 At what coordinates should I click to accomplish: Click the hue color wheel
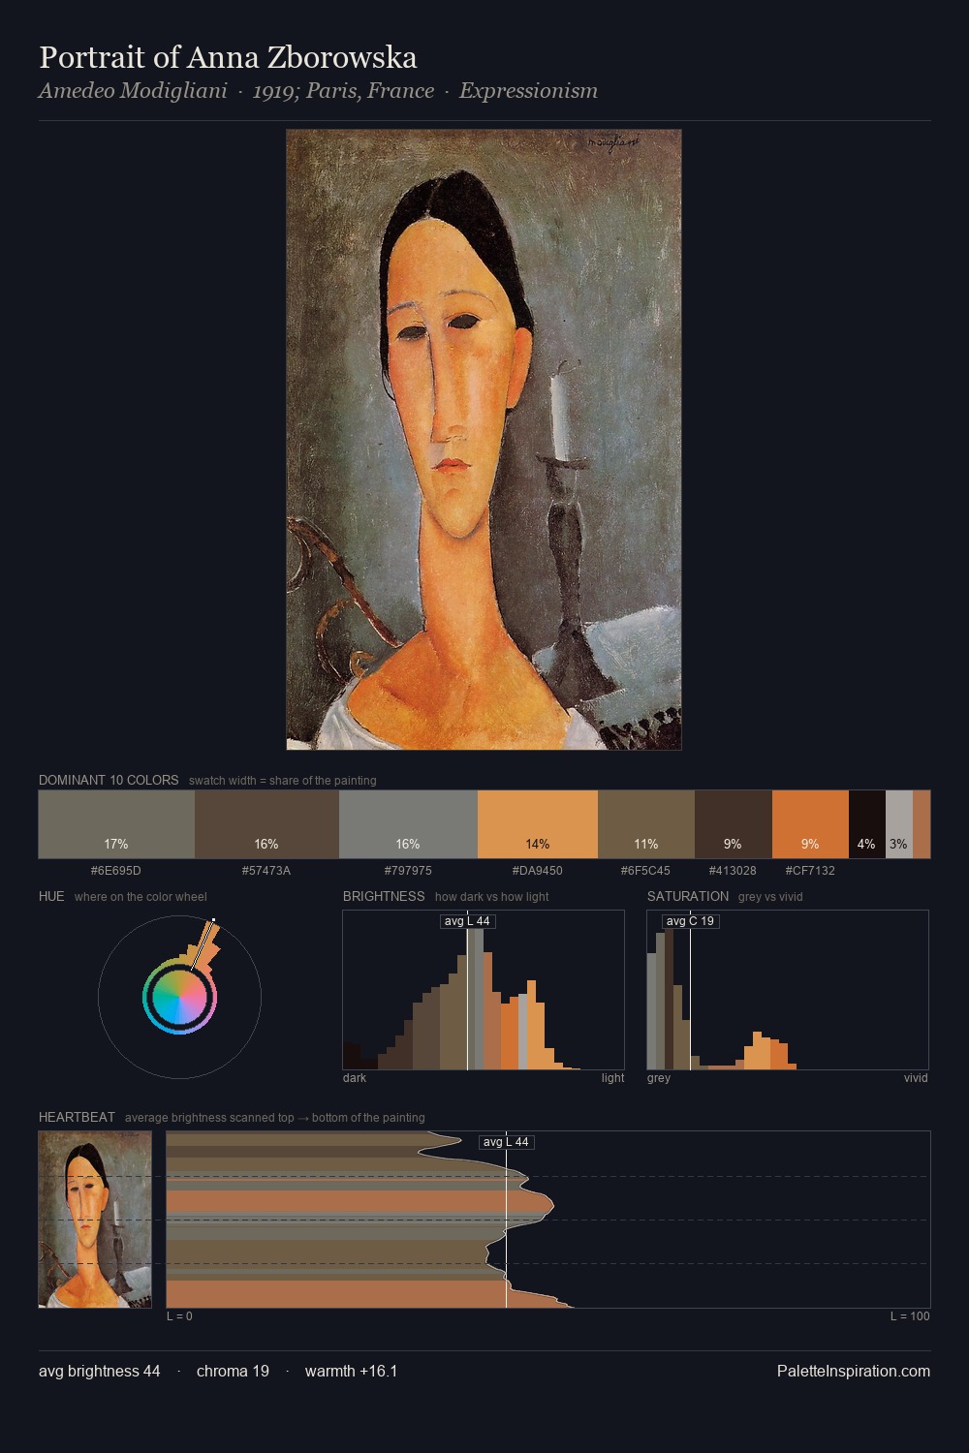(179, 997)
